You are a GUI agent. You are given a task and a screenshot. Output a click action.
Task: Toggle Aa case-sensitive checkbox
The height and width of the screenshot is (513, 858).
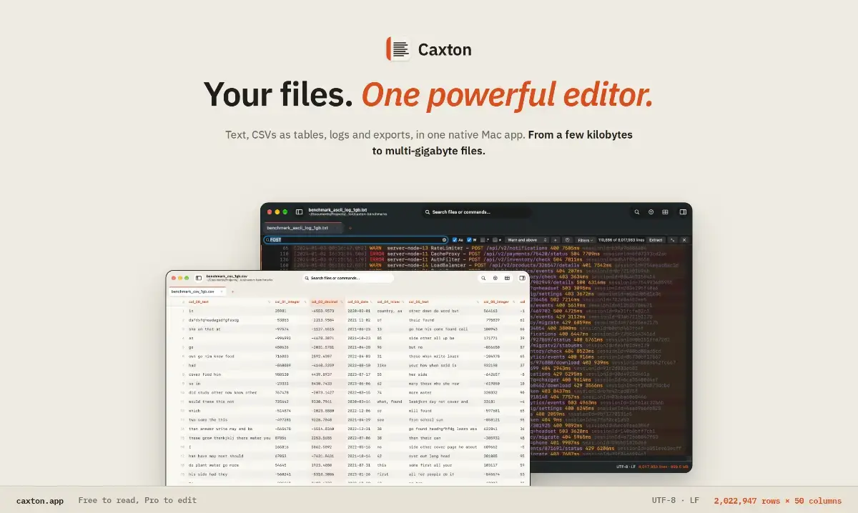pos(455,240)
